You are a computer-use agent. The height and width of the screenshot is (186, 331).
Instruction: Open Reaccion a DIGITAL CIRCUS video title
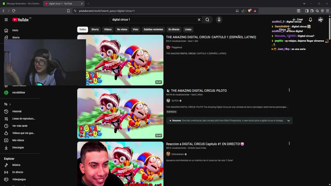[205, 144]
